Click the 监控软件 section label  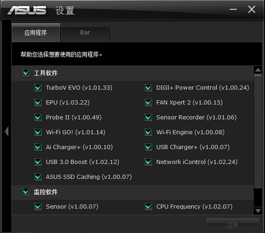(x=46, y=192)
